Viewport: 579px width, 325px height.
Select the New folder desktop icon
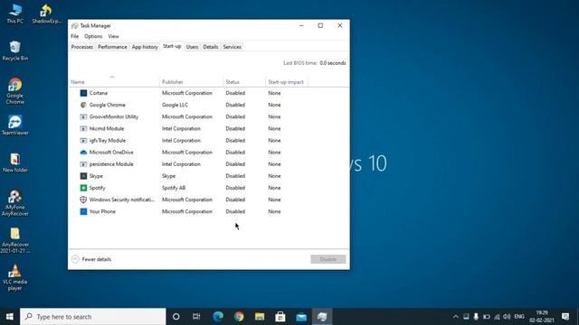[x=15, y=162]
